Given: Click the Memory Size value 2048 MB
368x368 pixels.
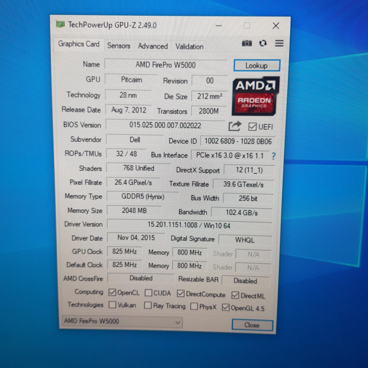Looking at the screenshot, I should coord(134,211).
